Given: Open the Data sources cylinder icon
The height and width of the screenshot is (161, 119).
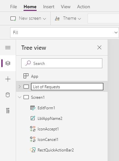Looking at the screenshot, I should coord(8,95).
